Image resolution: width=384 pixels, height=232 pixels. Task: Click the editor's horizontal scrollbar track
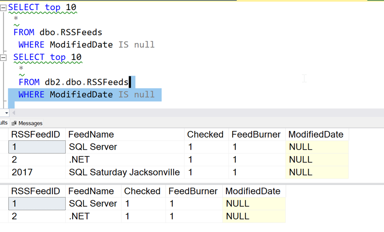point(187,113)
